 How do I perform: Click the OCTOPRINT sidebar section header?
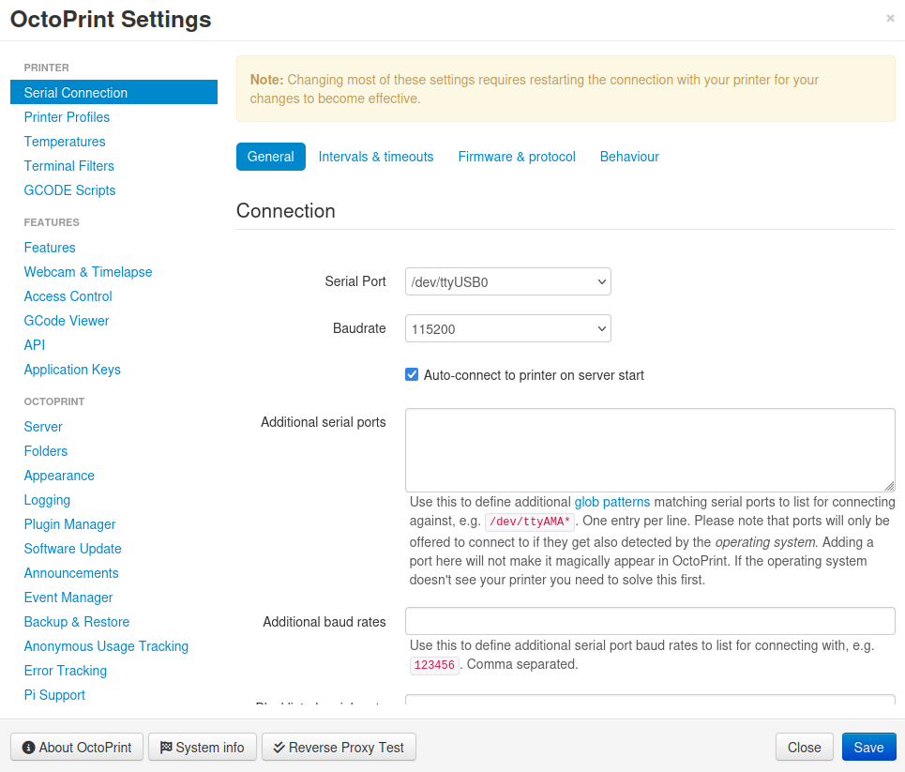coord(54,401)
